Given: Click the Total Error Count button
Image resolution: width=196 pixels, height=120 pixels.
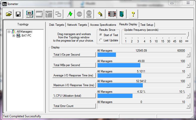Looking at the screenshot, I should point(74,106).
